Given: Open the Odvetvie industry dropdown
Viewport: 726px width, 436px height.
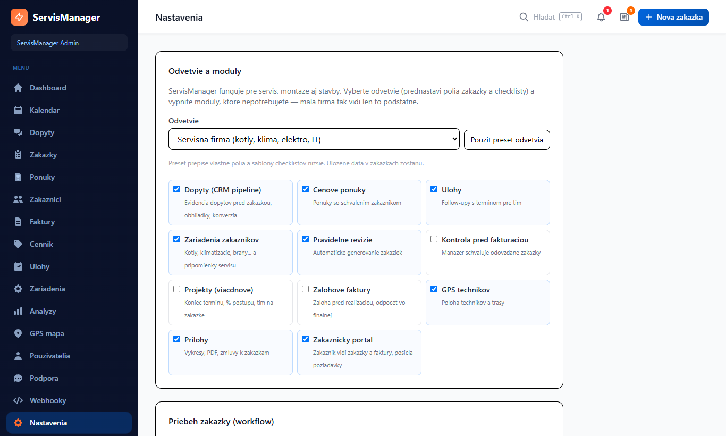Looking at the screenshot, I should tap(314, 140).
